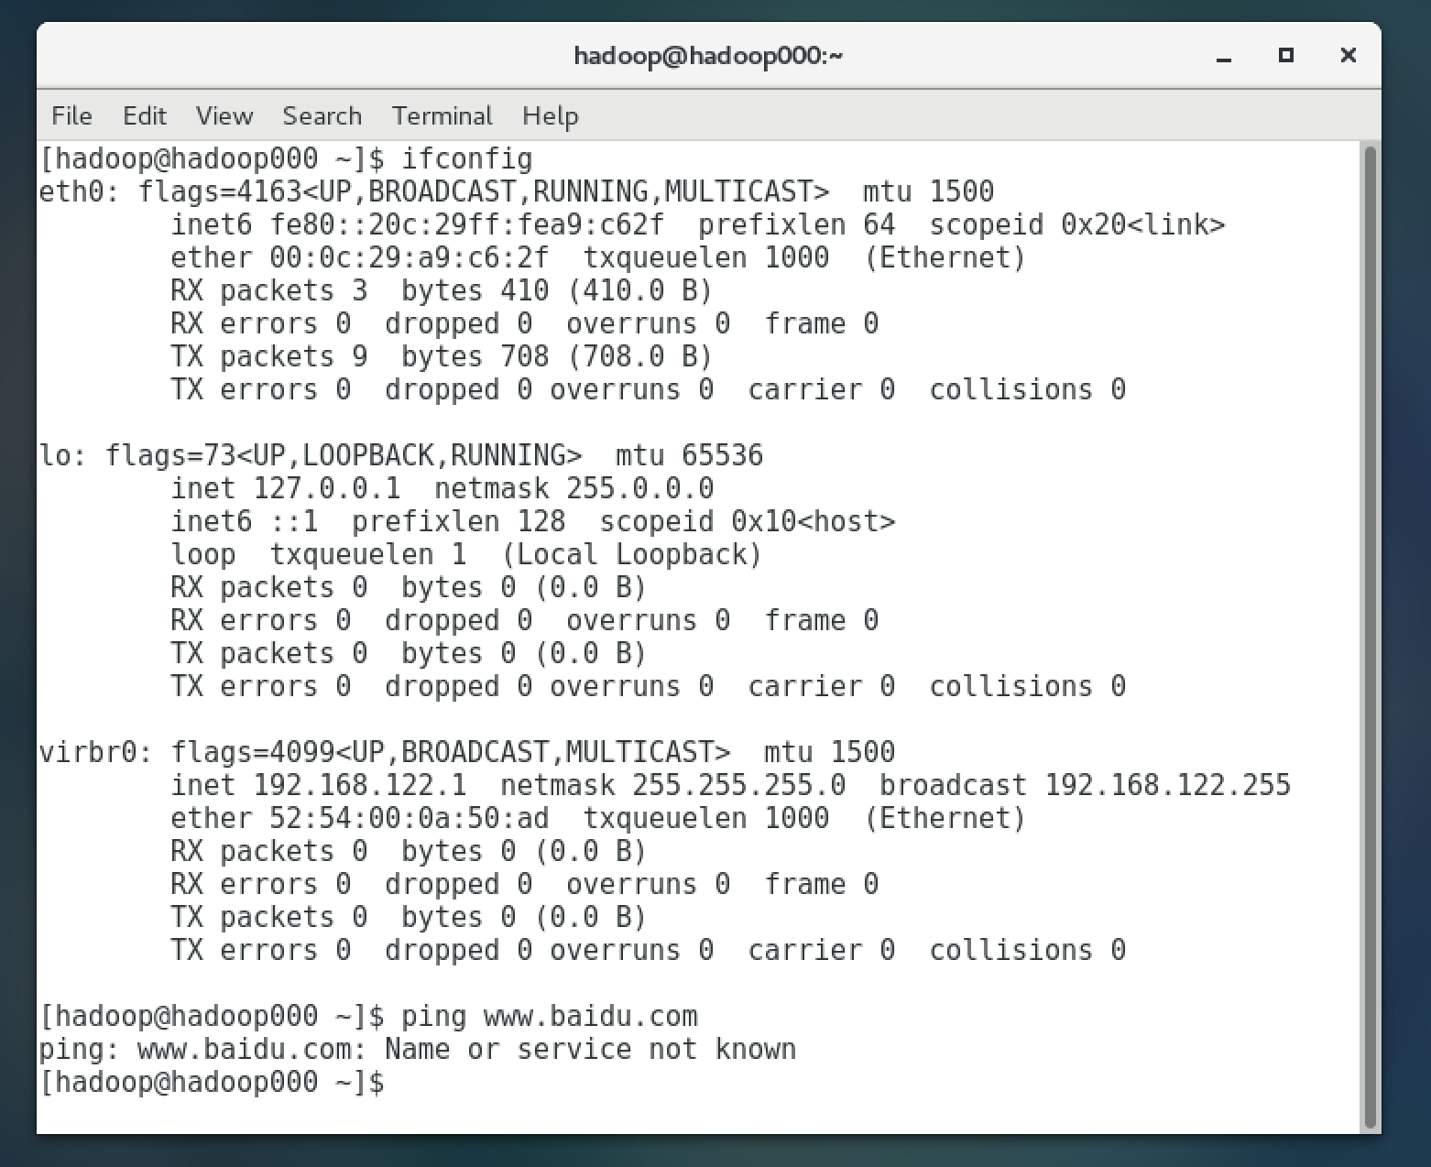The height and width of the screenshot is (1167, 1431).
Task: Click the virbr0: flags=4099 line
Action: pyautogui.click(x=467, y=752)
